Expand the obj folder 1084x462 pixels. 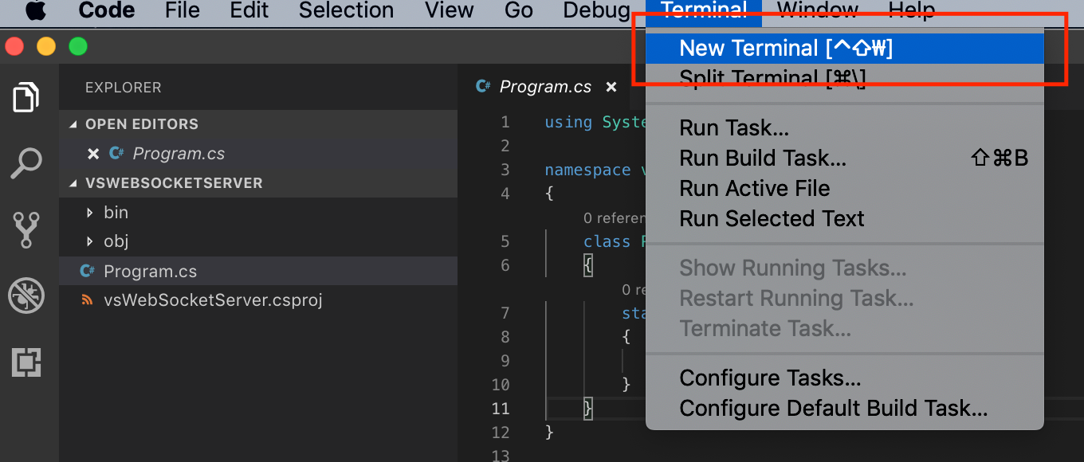[90, 241]
